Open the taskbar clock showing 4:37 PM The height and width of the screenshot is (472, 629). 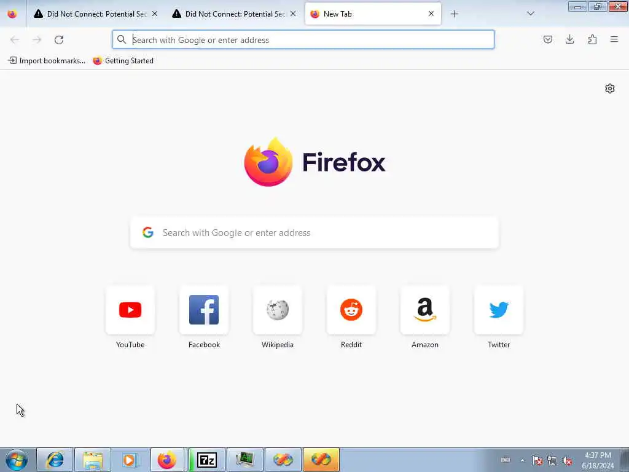598,460
